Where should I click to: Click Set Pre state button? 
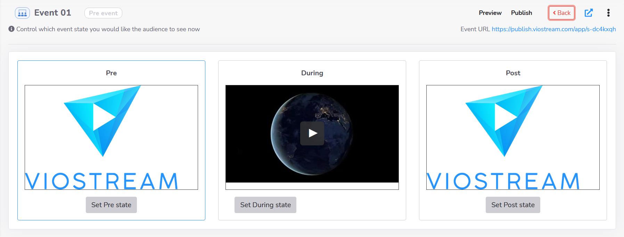coord(111,205)
